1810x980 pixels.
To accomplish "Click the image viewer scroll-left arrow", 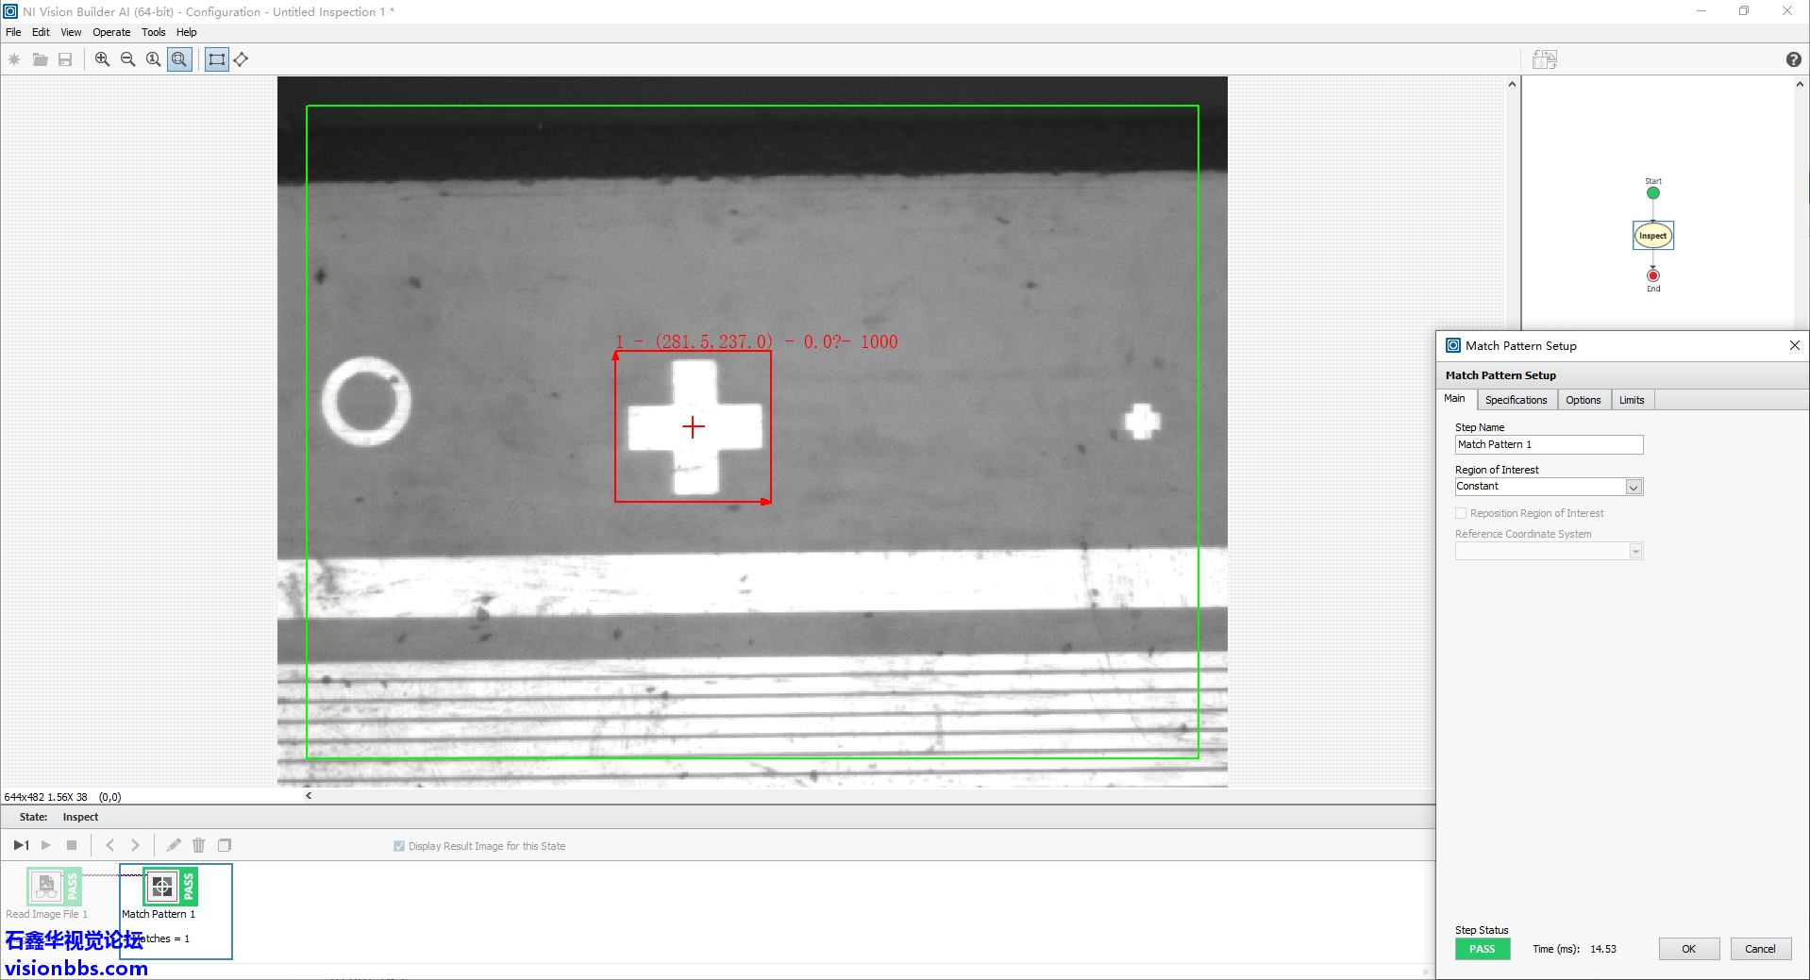I will coord(309,796).
